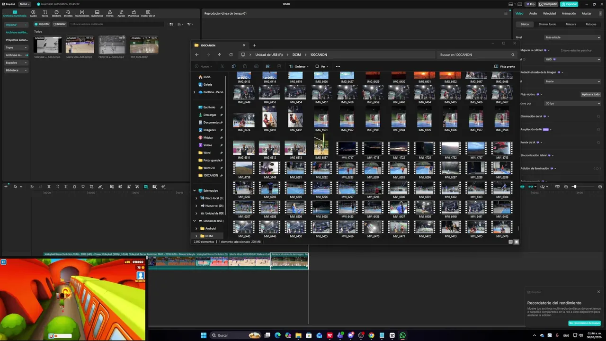Click the split clip tool in timeline toolbar
Image resolution: width=606 pixels, height=341 pixels.
[49, 187]
